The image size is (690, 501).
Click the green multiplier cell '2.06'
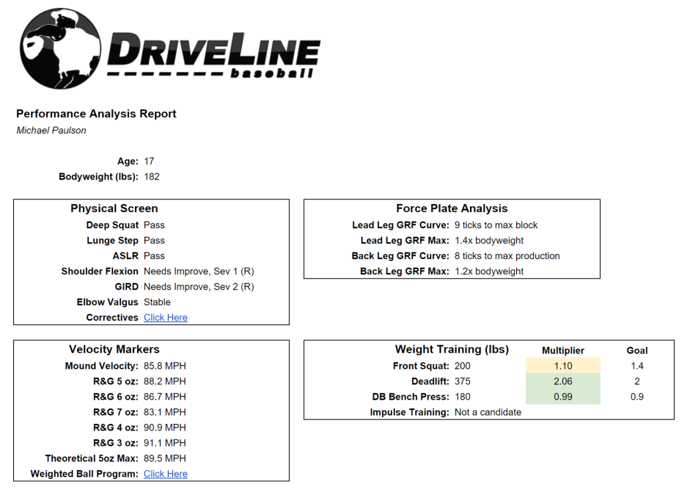(x=563, y=381)
